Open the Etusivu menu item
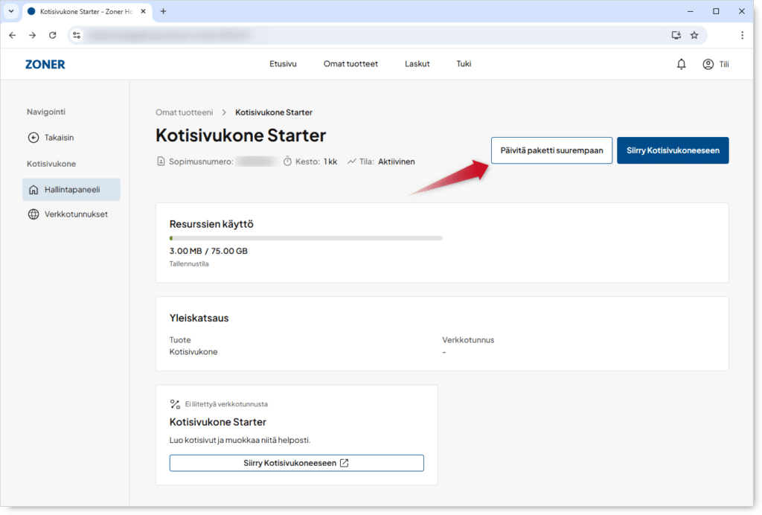Image resolution: width=762 pixels, height=515 pixels. pyautogui.click(x=283, y=64)
